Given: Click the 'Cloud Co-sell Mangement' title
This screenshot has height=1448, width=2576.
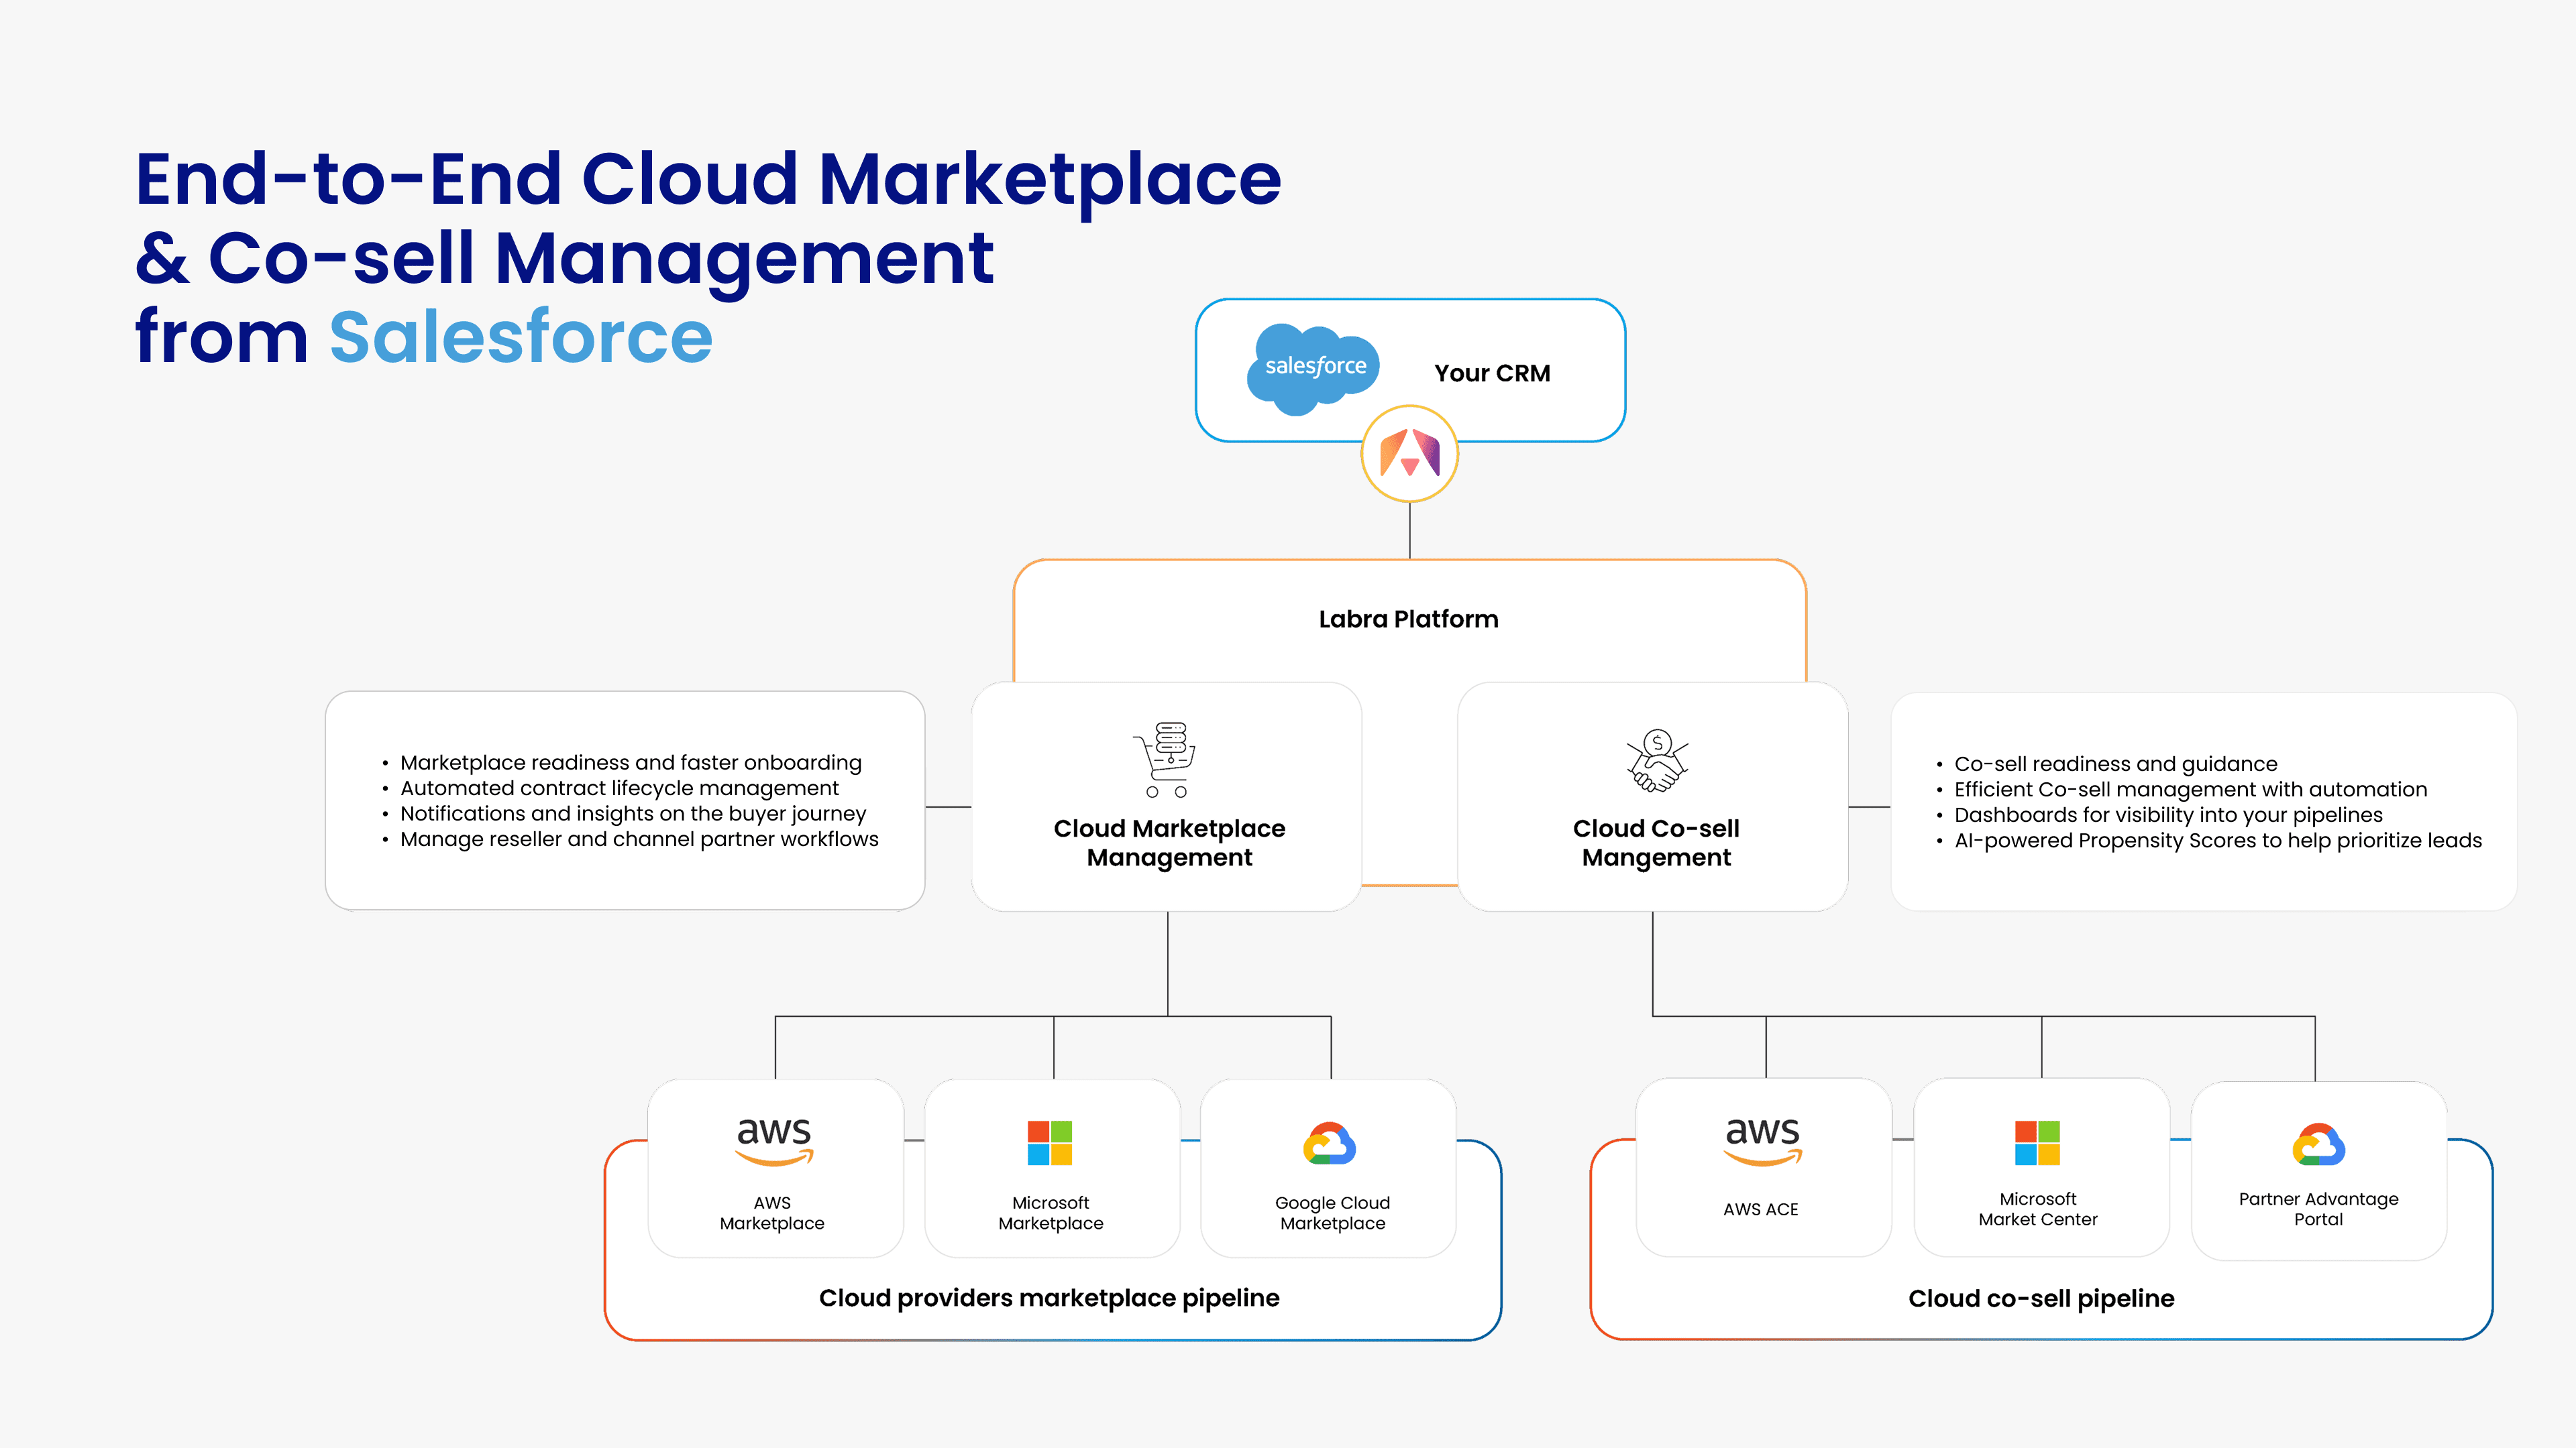Looking at the screenshot, I should [1656, 843].
